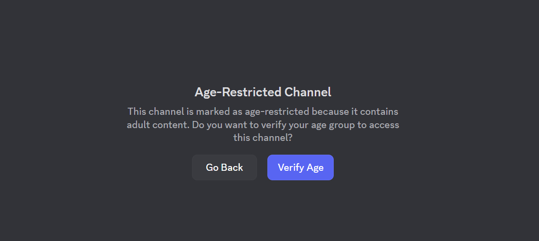Select the purple Verify Age option

click(x=301, y=167)
